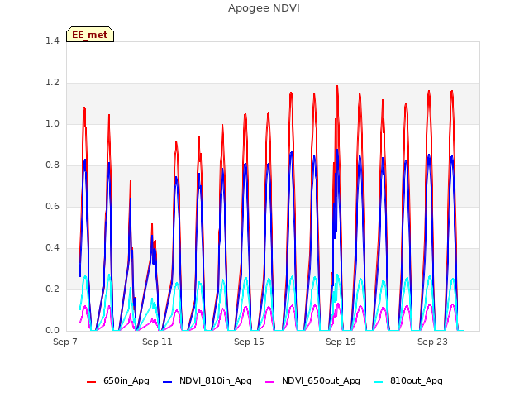Click the 0.6 y-axis label
Viewport: 529px width, 397px height.
[52, 207]
